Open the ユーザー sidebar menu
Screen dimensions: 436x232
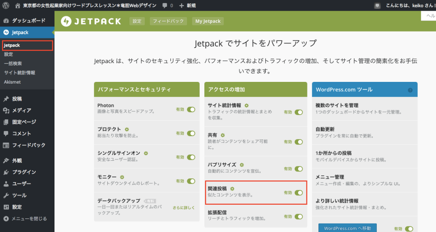[x=27, y=184]
